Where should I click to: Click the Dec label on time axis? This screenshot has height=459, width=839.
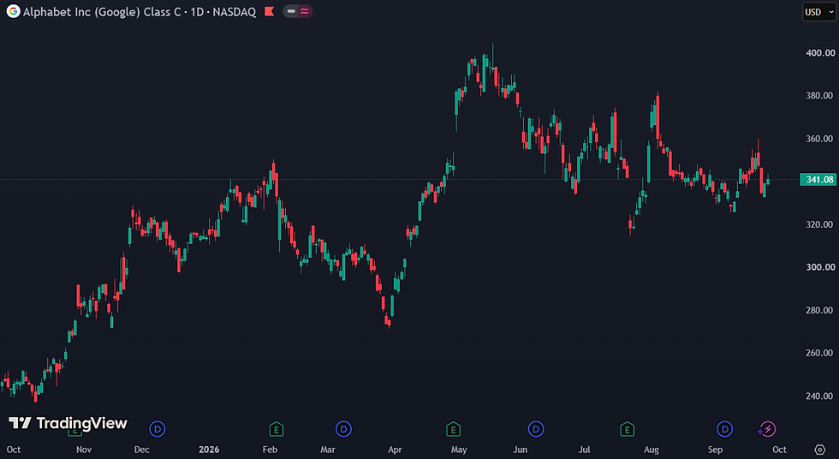(142, 450)
